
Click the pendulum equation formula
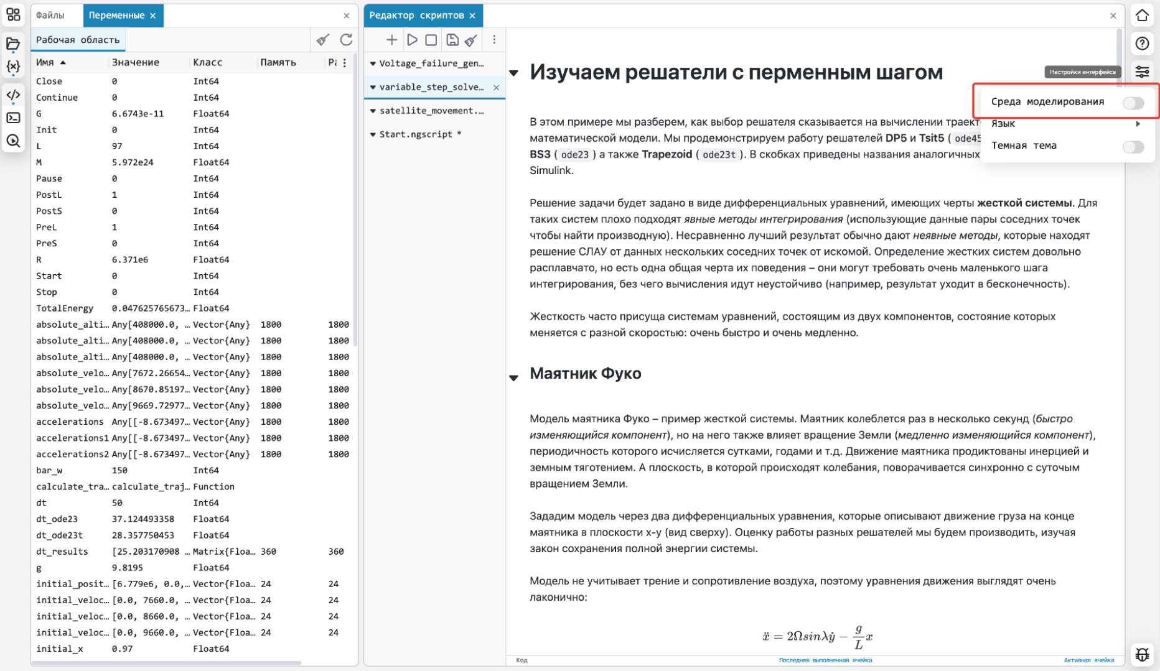pyautogui.click(x=817, y=637)
